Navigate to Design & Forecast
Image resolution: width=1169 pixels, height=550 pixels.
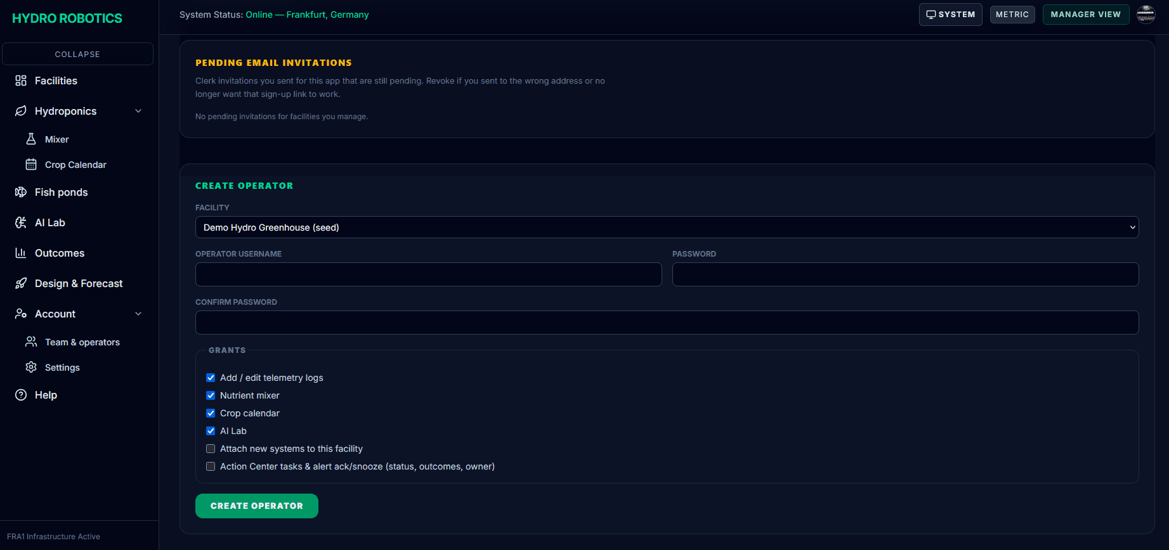pyautogui.click(x=79, y=283)
